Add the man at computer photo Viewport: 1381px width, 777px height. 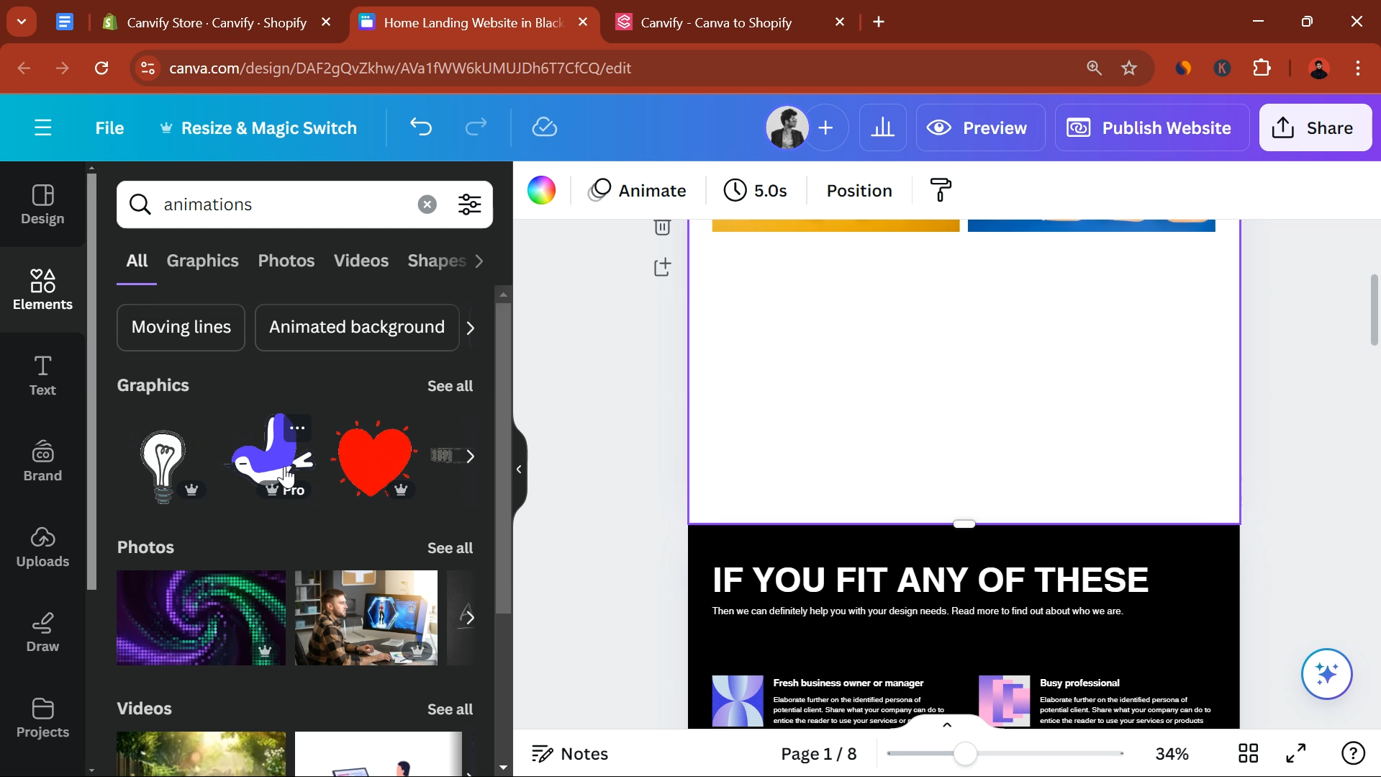(x=366, y=618)
